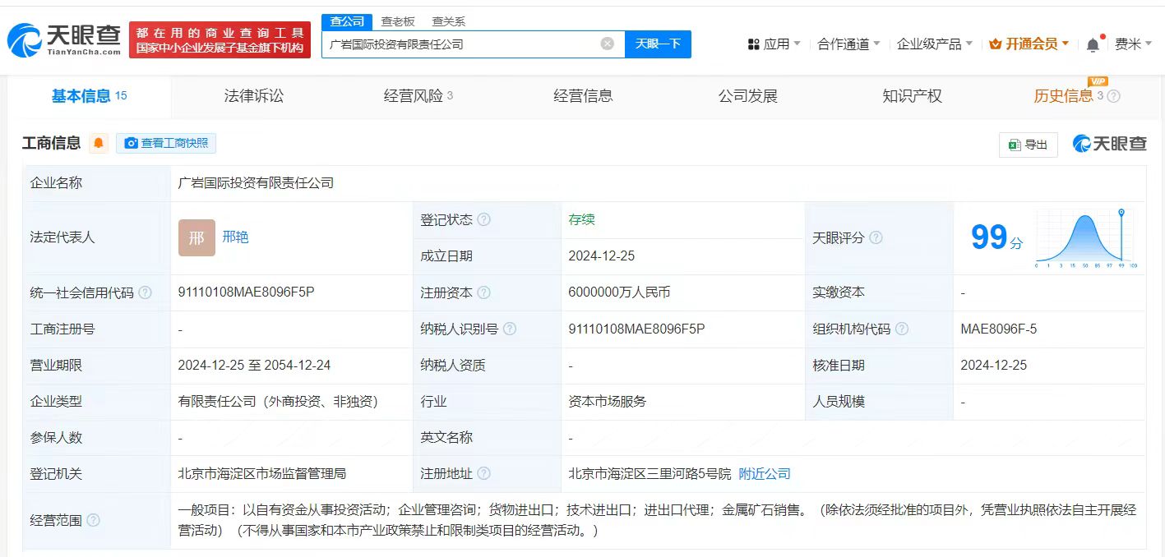Open notifications via the bell icon

click(x=1093, y=44)
